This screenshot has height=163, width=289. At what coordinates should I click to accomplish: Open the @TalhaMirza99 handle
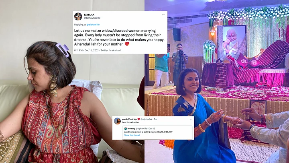click(92, 18)
